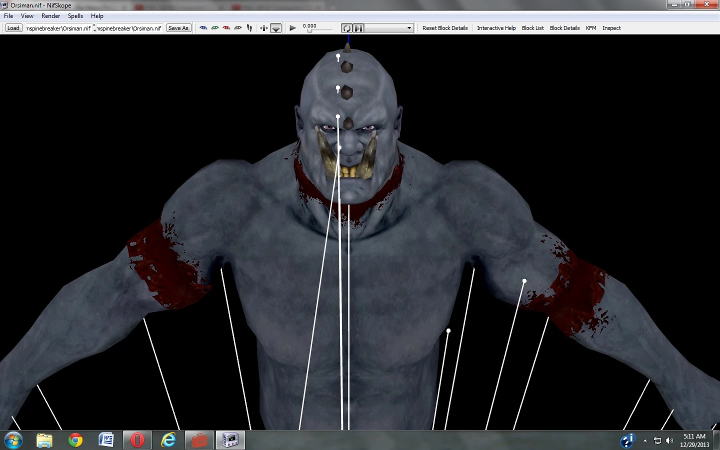
Task: Switch to red toolbox app in taskbar
Action: pyautogui.click(x=199, y=440)
